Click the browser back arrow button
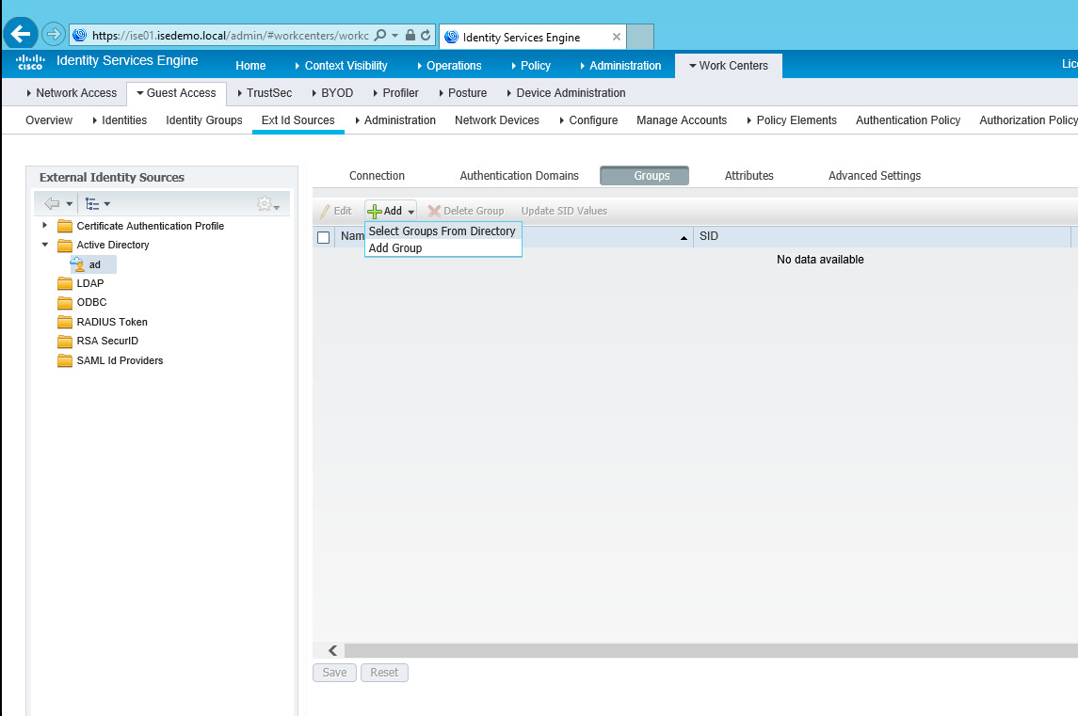 (x=21, y=34)
